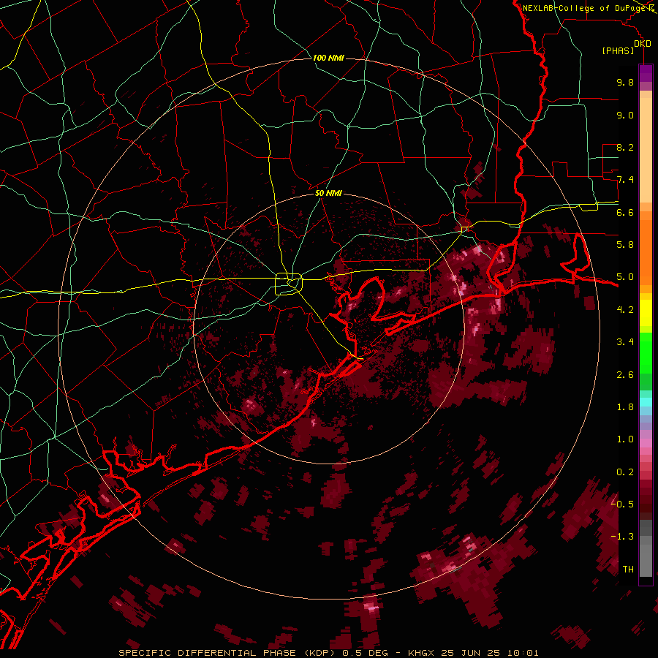Click the 50 NMI range ring label
This screenshot has width=658, height=658.
328,193
